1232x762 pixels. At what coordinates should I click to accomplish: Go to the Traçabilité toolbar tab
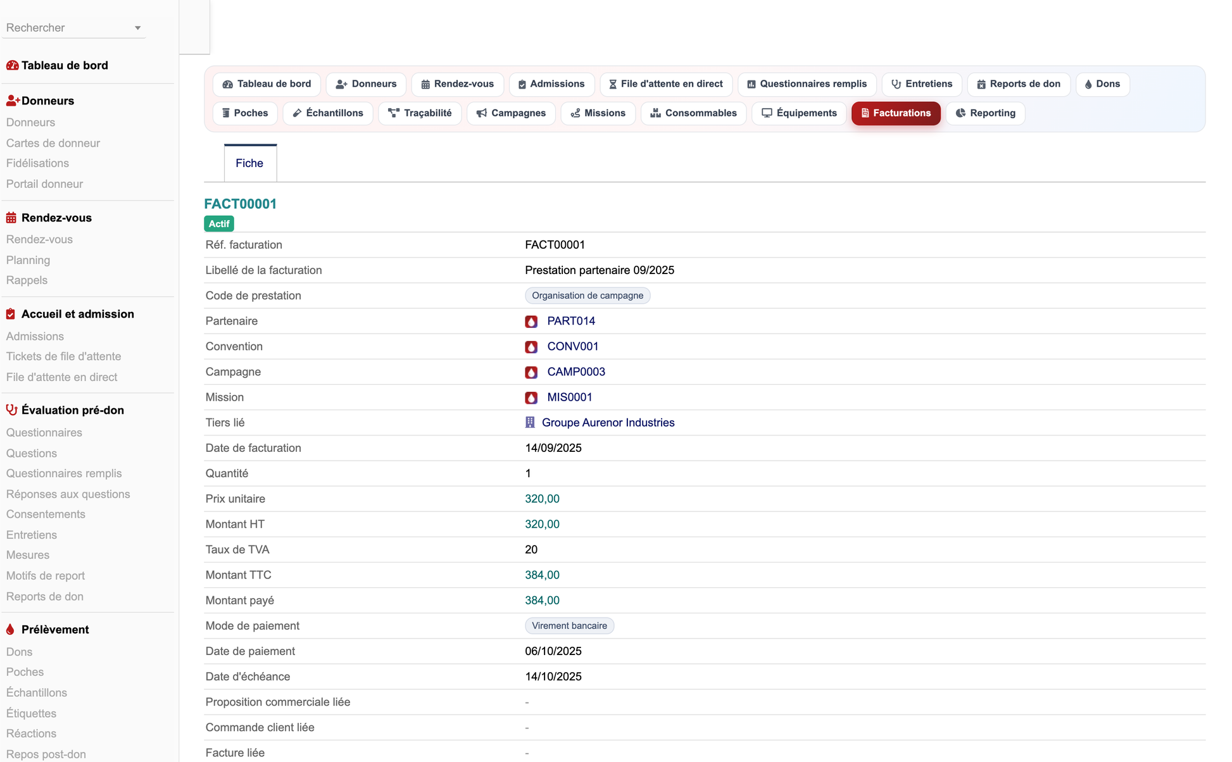pos(420,113)
